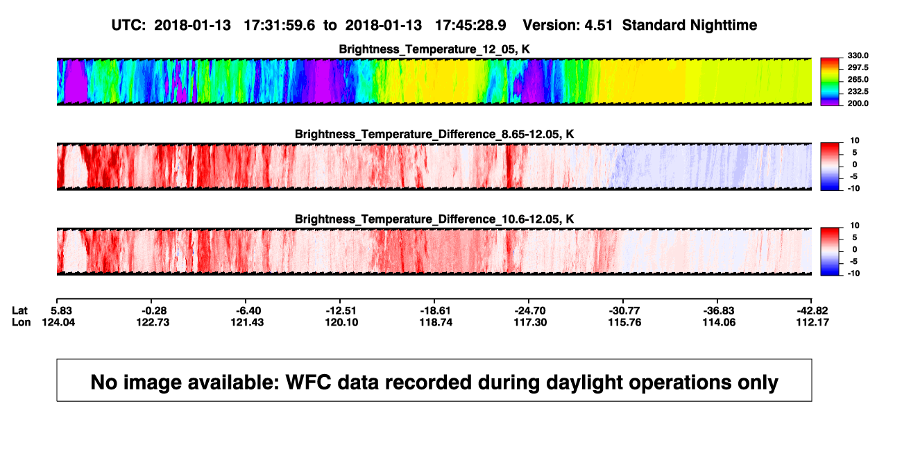This screenshot has height=463, width=902.
Task: Click the 200.0 label on the top colorbar
Action: [858, 103]
